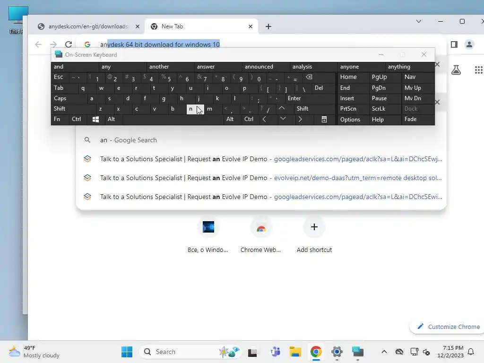This screenshot has width=484, height=363.
Task: Open Google apps grid icon
Action: (x=478, y=70)
